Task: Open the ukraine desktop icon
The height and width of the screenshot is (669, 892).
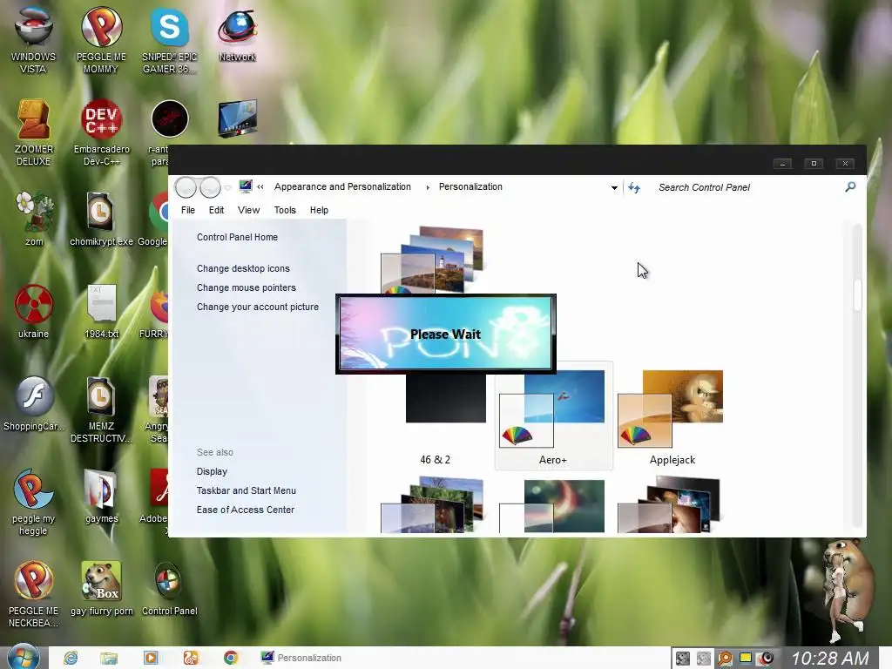Action: [34, 311]
